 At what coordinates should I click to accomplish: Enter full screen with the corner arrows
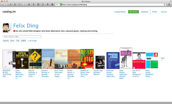click(x=170, y=1)
